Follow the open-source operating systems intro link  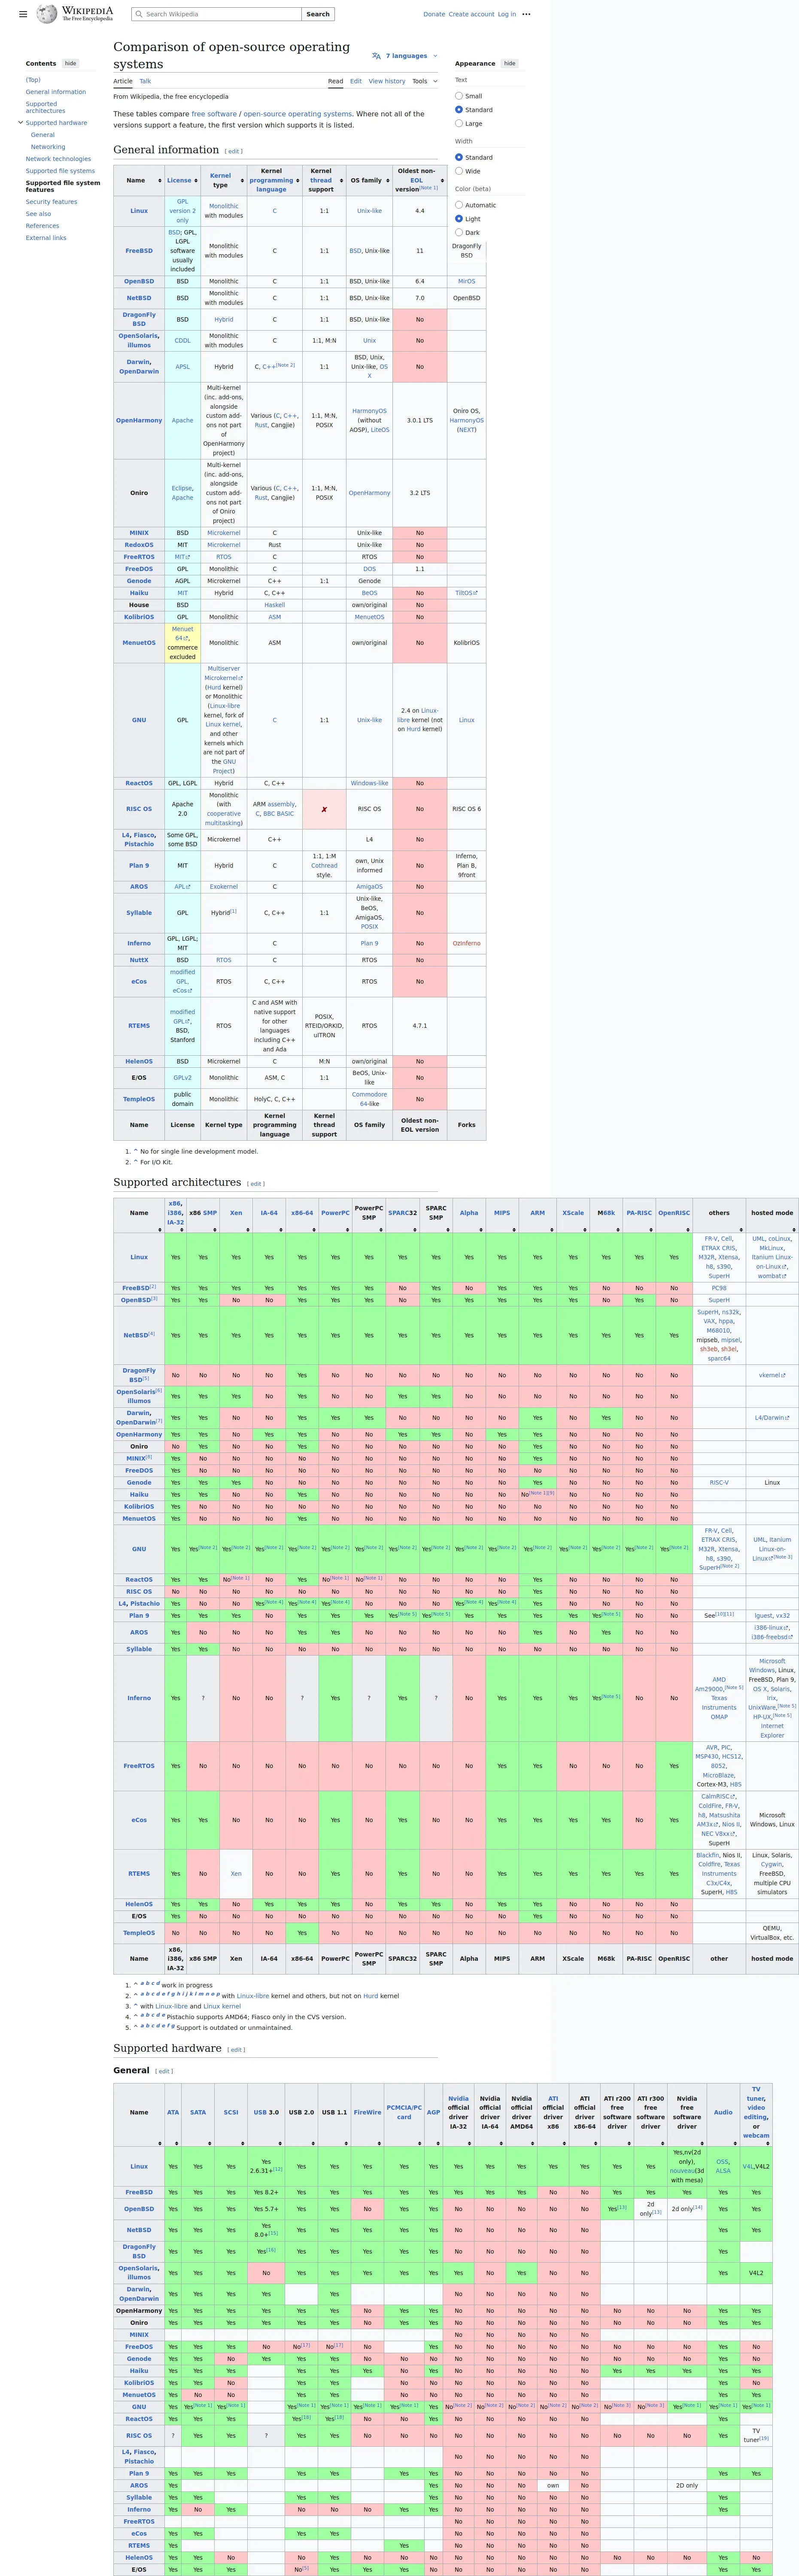(x=298, y=114)
